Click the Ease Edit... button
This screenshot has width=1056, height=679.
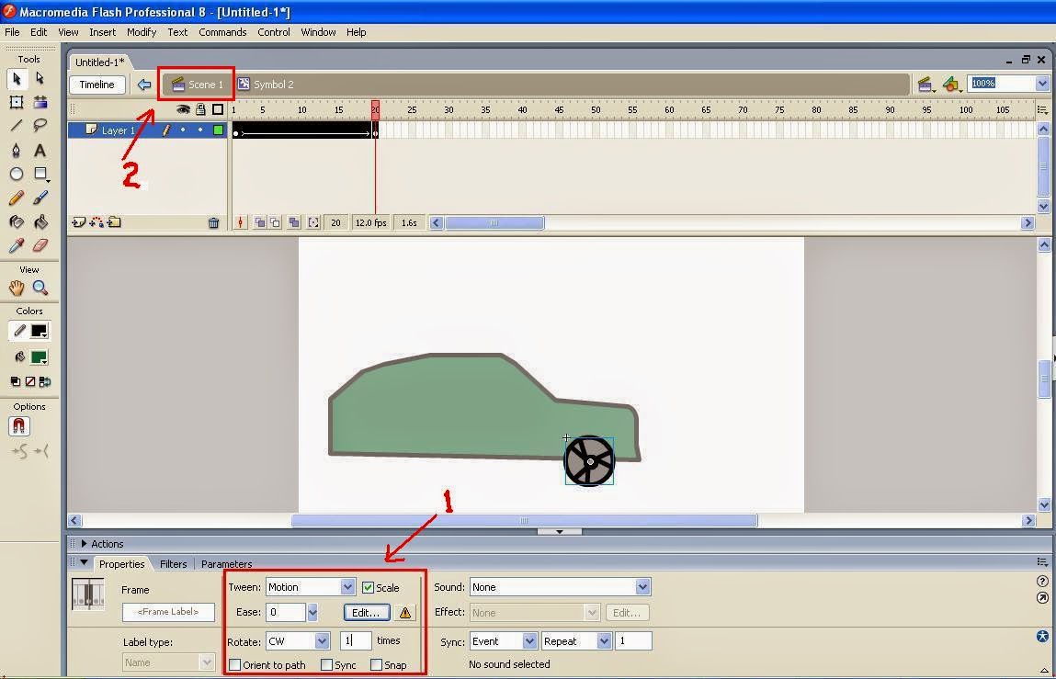point(367,613)
